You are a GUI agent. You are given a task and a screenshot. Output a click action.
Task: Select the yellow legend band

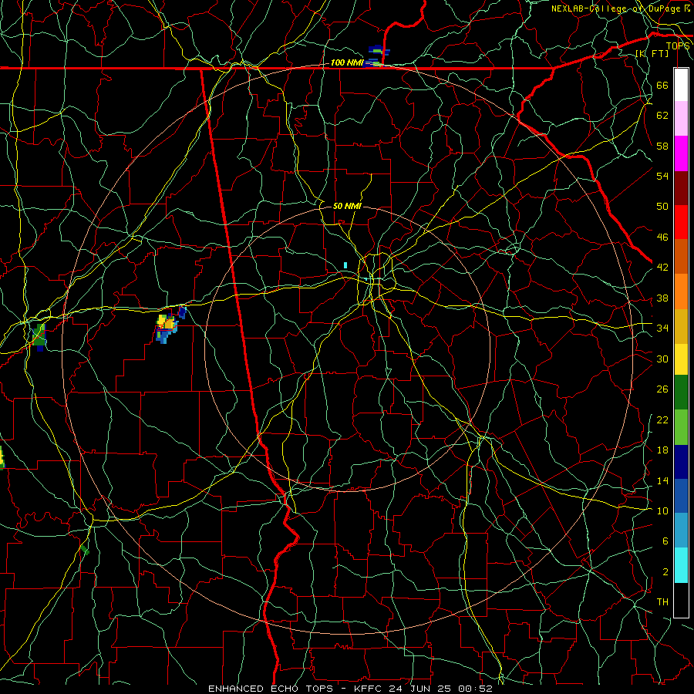click(x=681, y=359)
